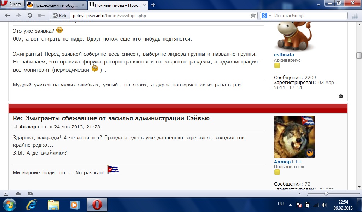Click the power plug tray icon
Screen dimensions: 362x212
tap(307, 205)
